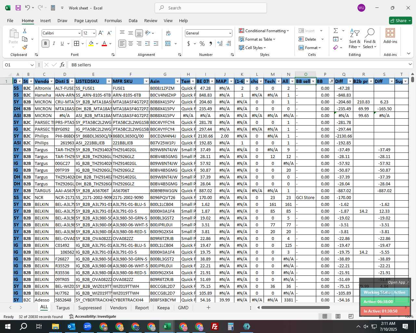The height and width of the screenshot is (333, 416).
Task: Click Cell Styles button
Action: 252,47
